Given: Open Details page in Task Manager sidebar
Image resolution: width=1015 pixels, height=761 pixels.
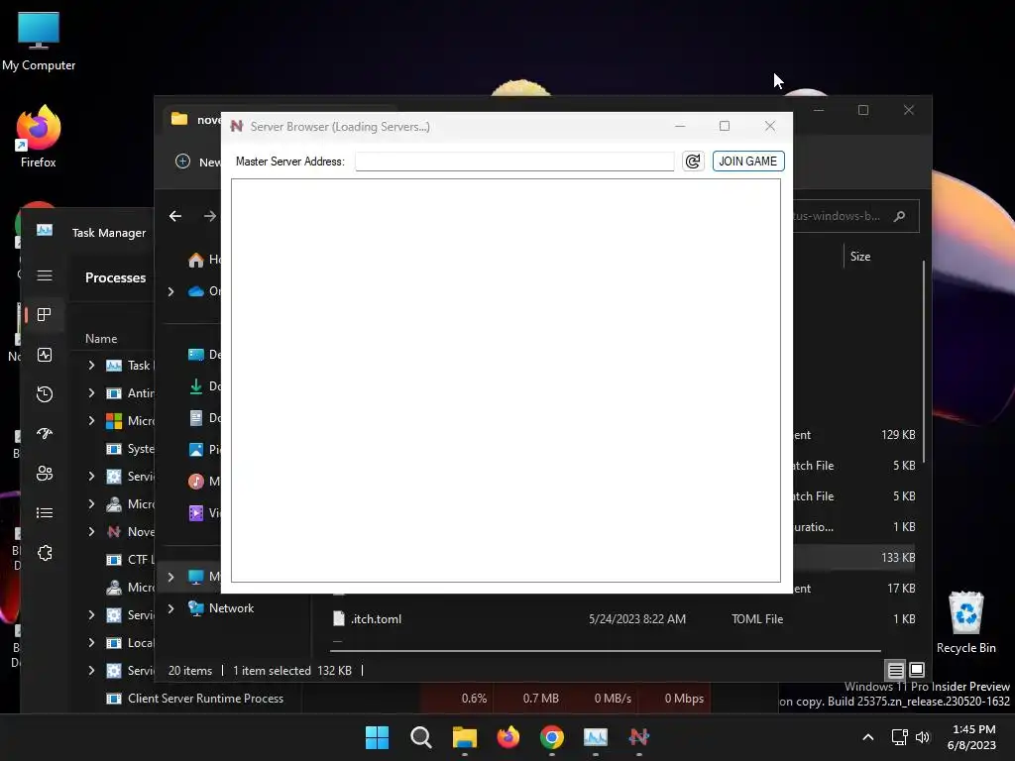Looking at the screenshot, I should (x=45, y=513).
